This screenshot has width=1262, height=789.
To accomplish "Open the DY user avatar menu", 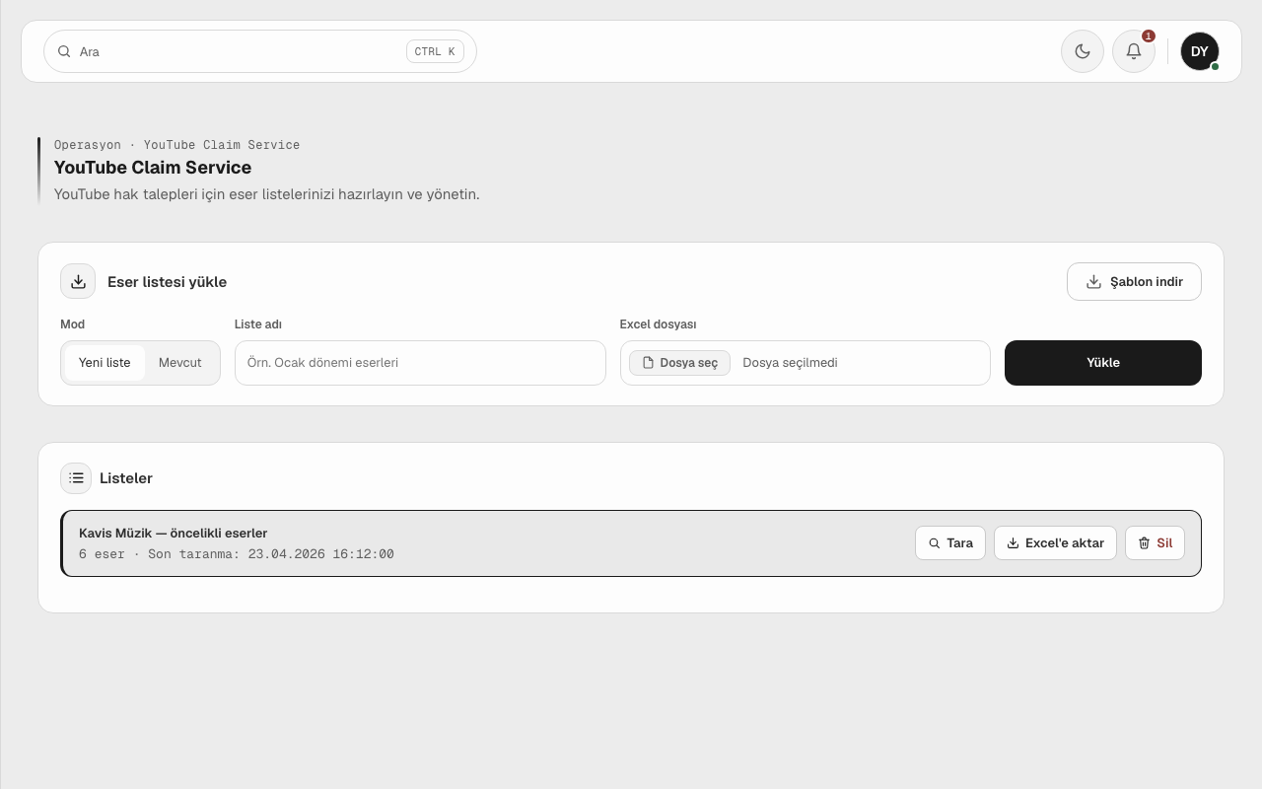I will [x=1200, y=51].
